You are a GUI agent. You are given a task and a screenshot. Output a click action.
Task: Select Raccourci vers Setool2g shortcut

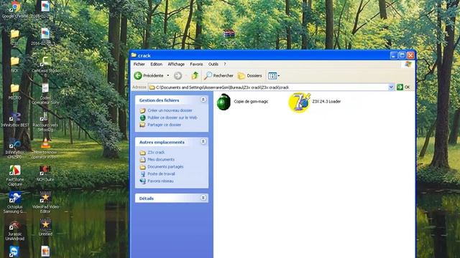click(x=45, y=121)
